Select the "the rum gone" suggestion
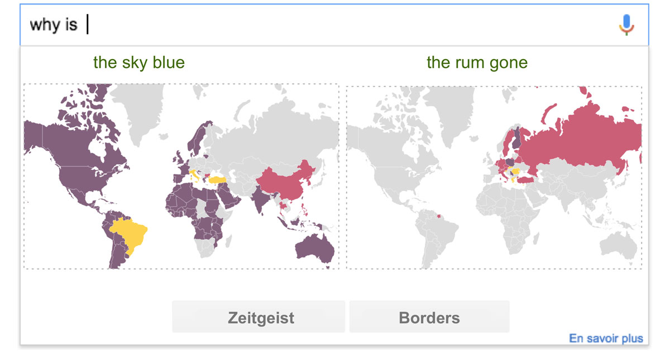The width and height of the screenshot is (670, 351). [x=477, y=62]
